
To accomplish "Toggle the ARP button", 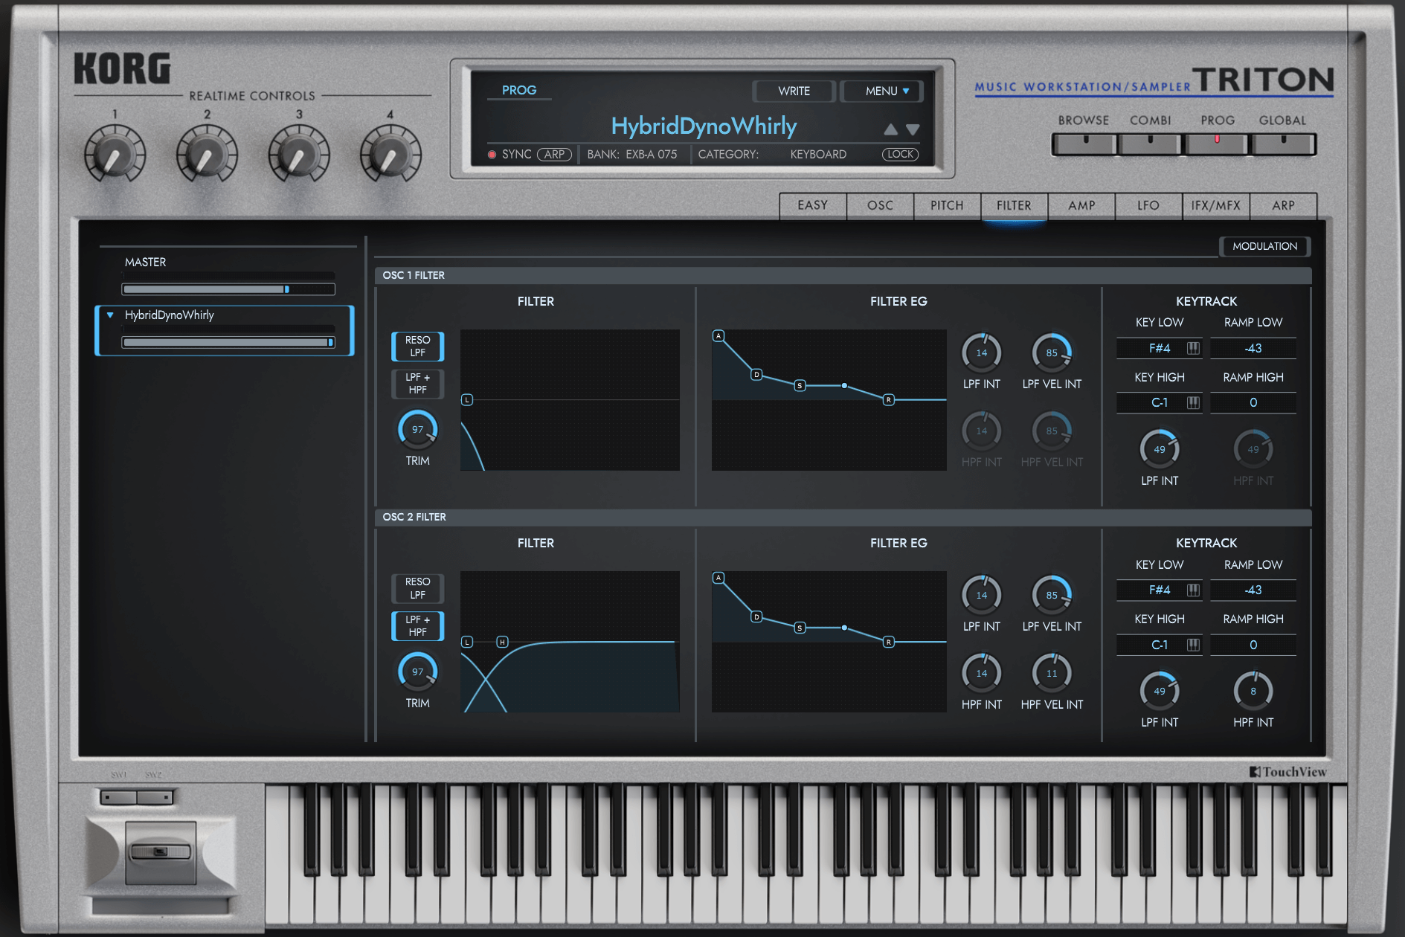I will (554, 154).
